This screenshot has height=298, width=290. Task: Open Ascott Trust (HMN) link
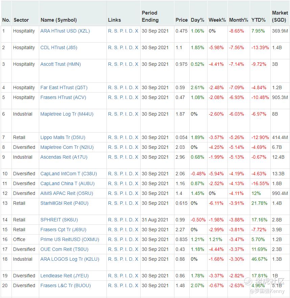point(61,64)
